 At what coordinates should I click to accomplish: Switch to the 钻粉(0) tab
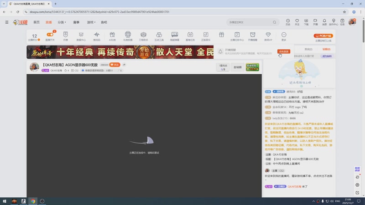pos(326,49)
